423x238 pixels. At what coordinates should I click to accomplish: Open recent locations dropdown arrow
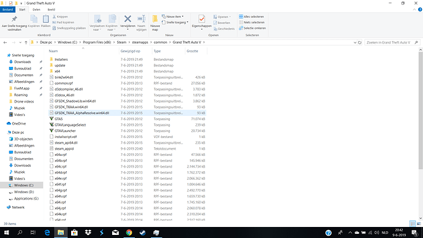point(20,42)
